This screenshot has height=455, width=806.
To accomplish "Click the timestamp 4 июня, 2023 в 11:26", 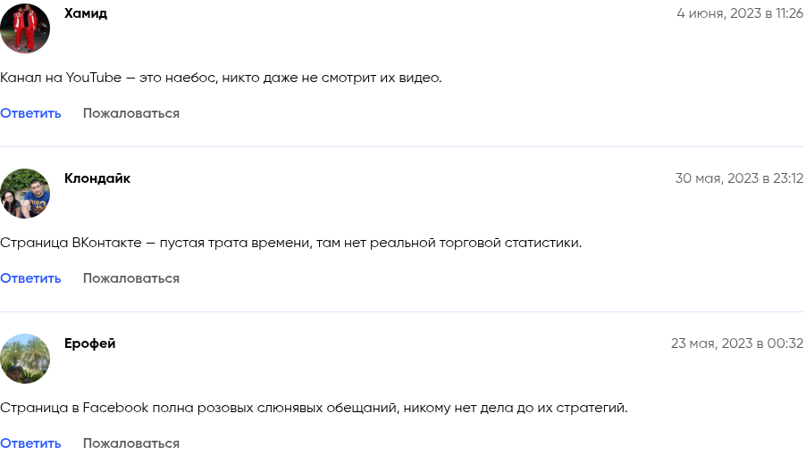I will pos(740,13).
